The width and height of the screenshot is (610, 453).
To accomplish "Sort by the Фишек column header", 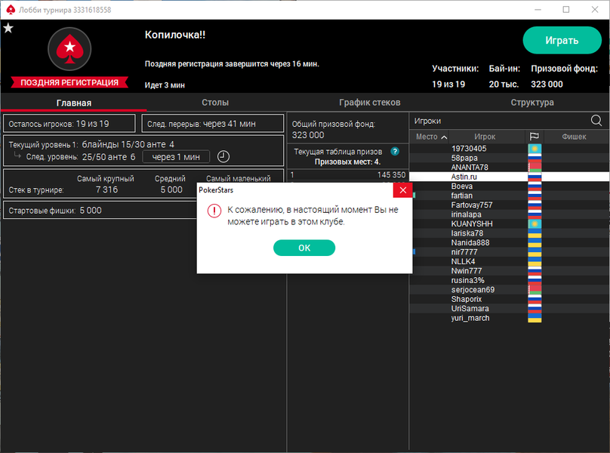I will coord(575,137).
